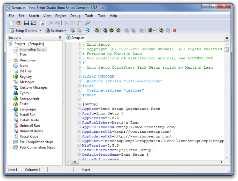Run debug with first bug play icon
Viewport: 238px width, 181px height.
tap(97, 31)
